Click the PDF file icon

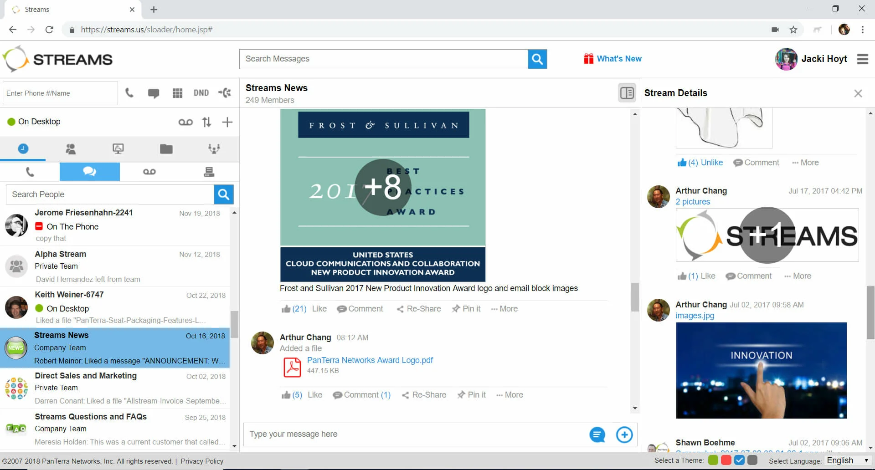tap(292, 367)
